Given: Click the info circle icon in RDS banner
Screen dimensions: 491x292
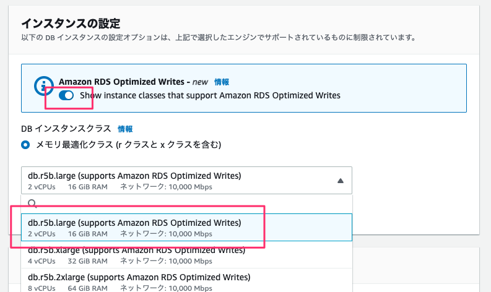Looking at the screenshot, I should coord(43,86).
